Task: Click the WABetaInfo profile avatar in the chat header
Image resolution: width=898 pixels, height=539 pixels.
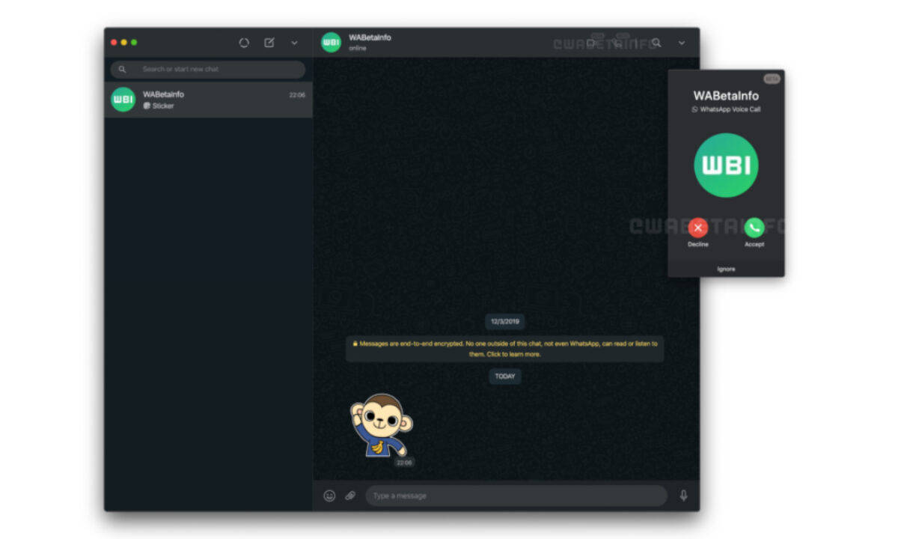Action: click(x=331, y=43)
